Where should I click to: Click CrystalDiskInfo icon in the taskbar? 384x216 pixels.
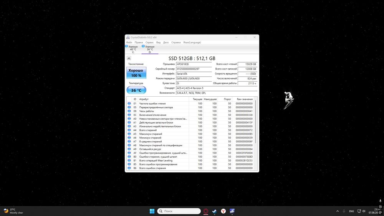point(232,211)
